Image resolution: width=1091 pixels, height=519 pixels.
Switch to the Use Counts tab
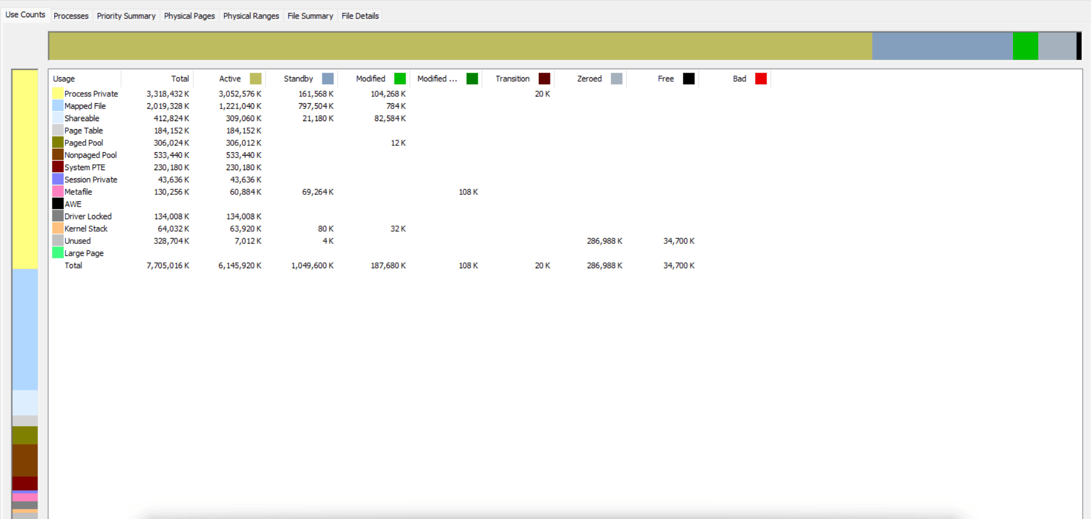point(25,15)
